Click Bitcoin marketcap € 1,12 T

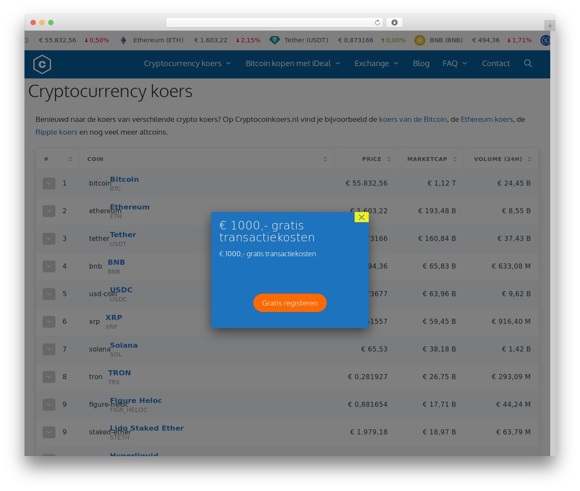tap(442, 183)
